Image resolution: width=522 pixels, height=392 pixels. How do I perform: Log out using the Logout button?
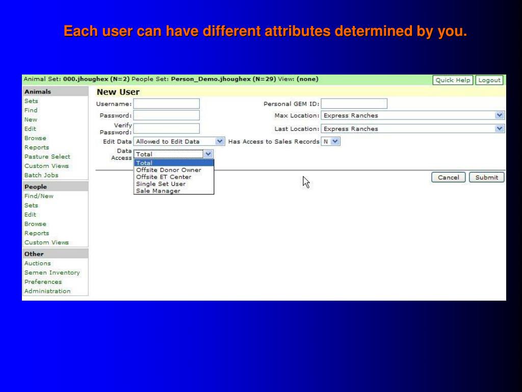coord(489,80)
